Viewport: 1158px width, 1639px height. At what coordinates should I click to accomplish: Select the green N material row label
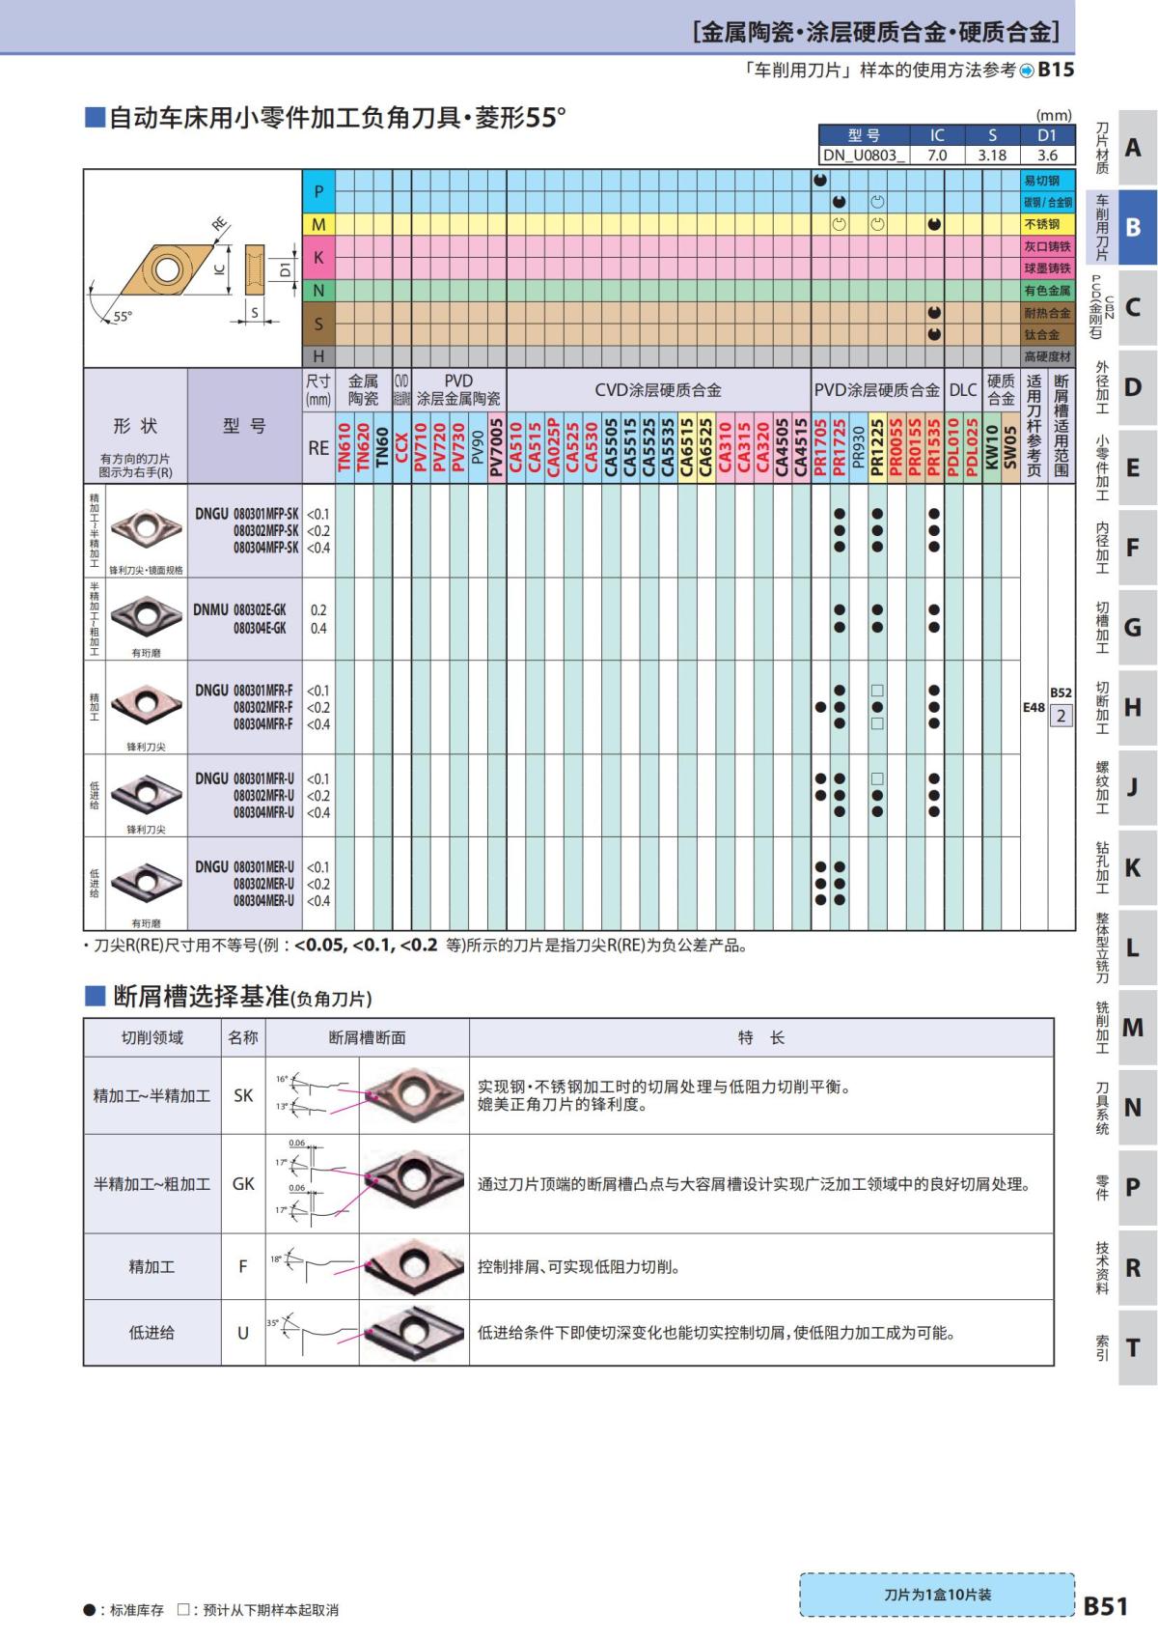tap(318, 290)
